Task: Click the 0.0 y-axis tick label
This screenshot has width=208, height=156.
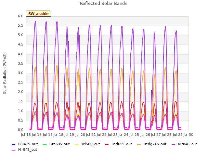Action: coord(20,130)
